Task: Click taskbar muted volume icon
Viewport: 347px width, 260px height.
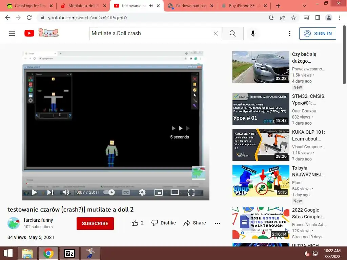Action: click(x=307, y=254)
